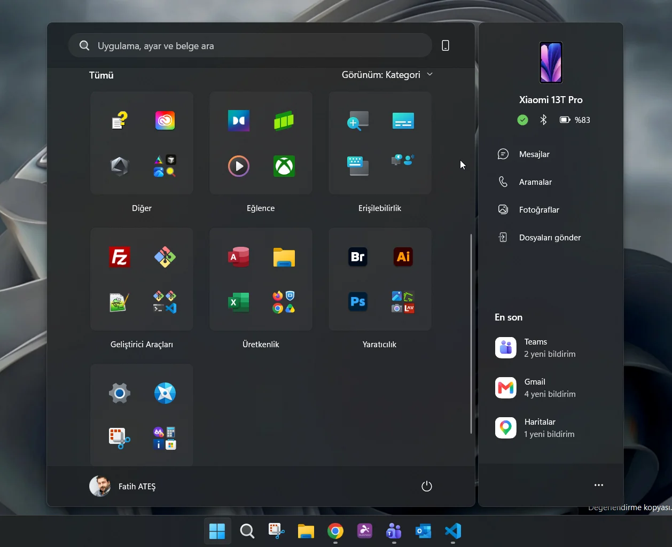Click the Windows Start button on taskbar
The image size is (672, 547).
pos(217,531)
